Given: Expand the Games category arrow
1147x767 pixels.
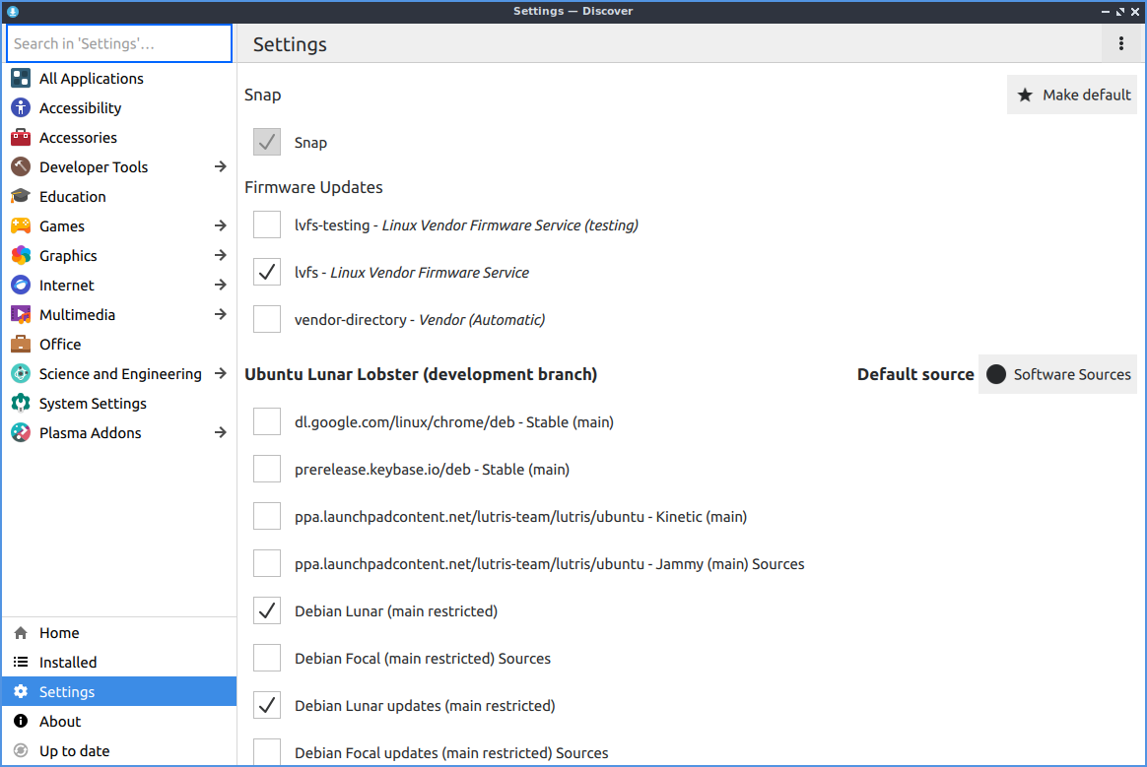Looking at the screenshot, I should pyautogui.click(x=221, y=226).
